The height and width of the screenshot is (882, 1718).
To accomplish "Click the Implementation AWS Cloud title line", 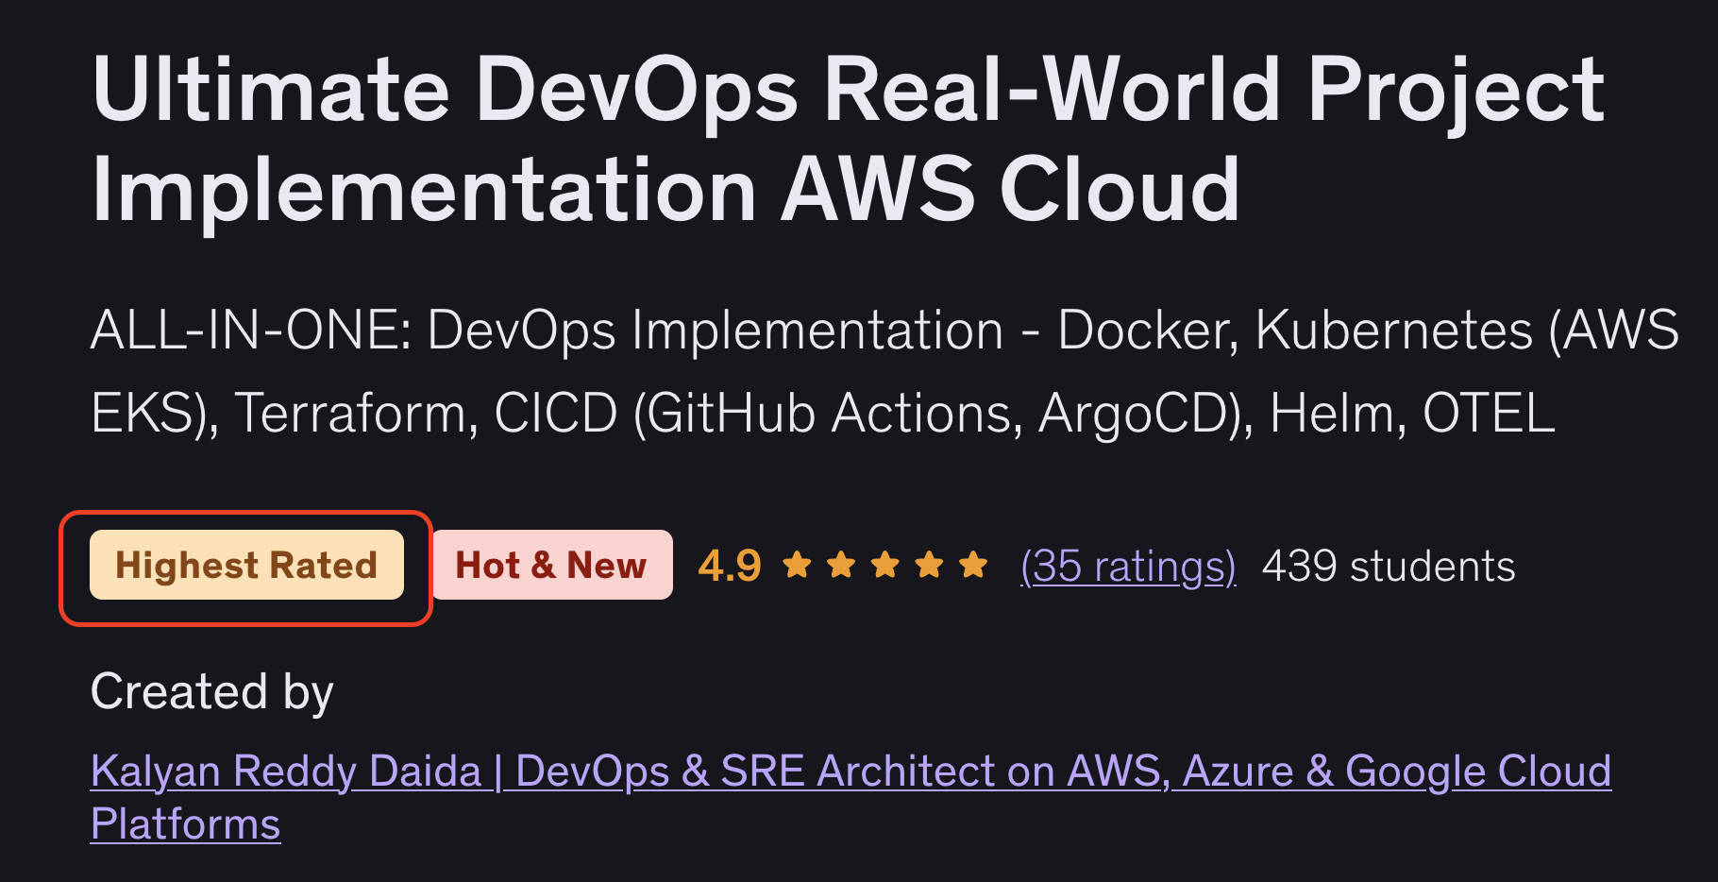I will click(x=665, y=190).
